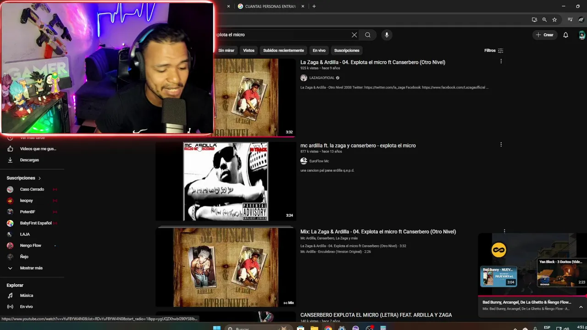Close the CUANTAS PERSONAS ENTRAN tab

click(303, 6)
